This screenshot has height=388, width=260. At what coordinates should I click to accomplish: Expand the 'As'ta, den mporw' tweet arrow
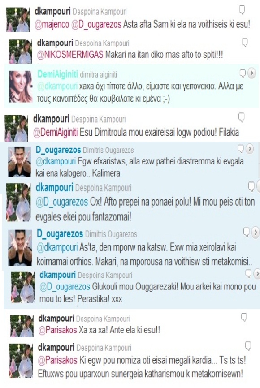click(256, 232)
